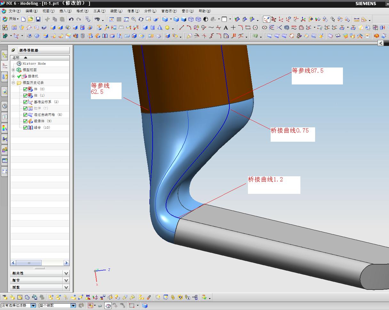Toggle the 拉伸 (7) checkbox
This screenshot has width=389, height=310.
tap(25, 108)
